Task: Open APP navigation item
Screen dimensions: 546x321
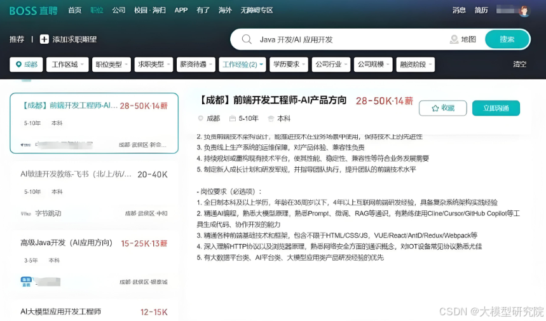Action: click(181, 10)
